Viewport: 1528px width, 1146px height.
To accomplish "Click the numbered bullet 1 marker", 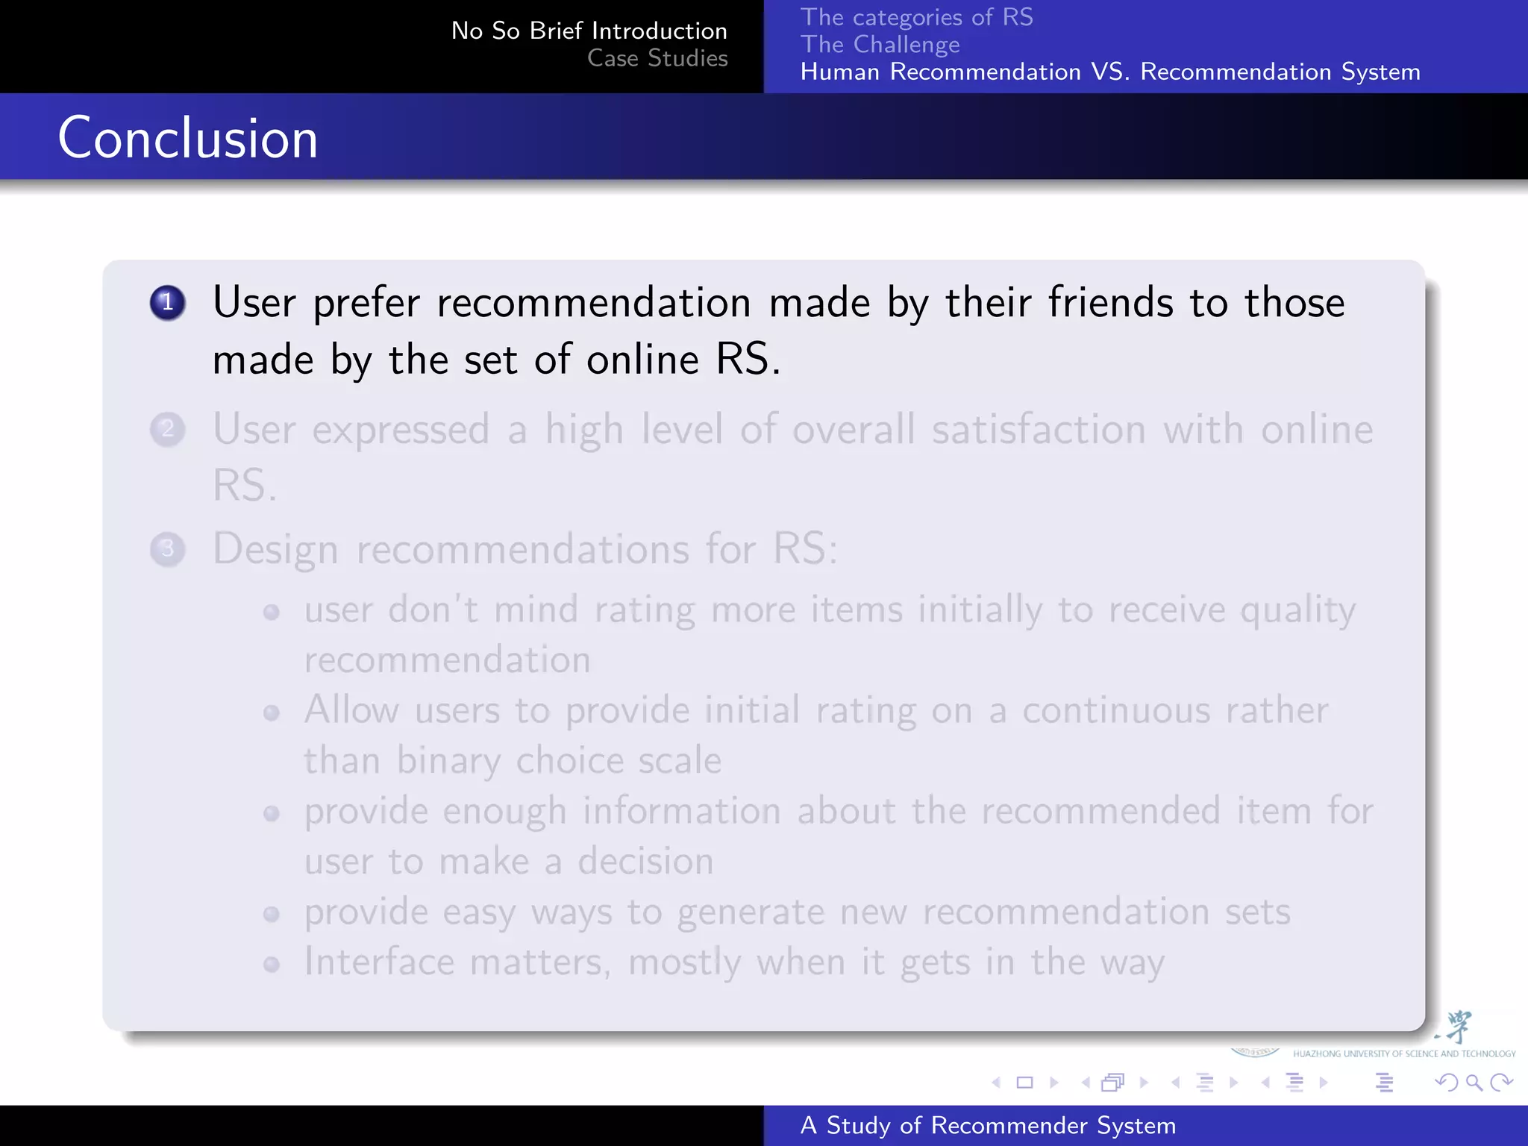I will tap(167, 303).
